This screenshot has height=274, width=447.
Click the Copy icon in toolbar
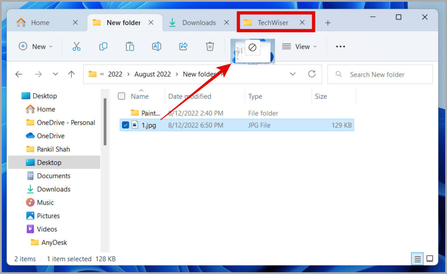[103, 46]
